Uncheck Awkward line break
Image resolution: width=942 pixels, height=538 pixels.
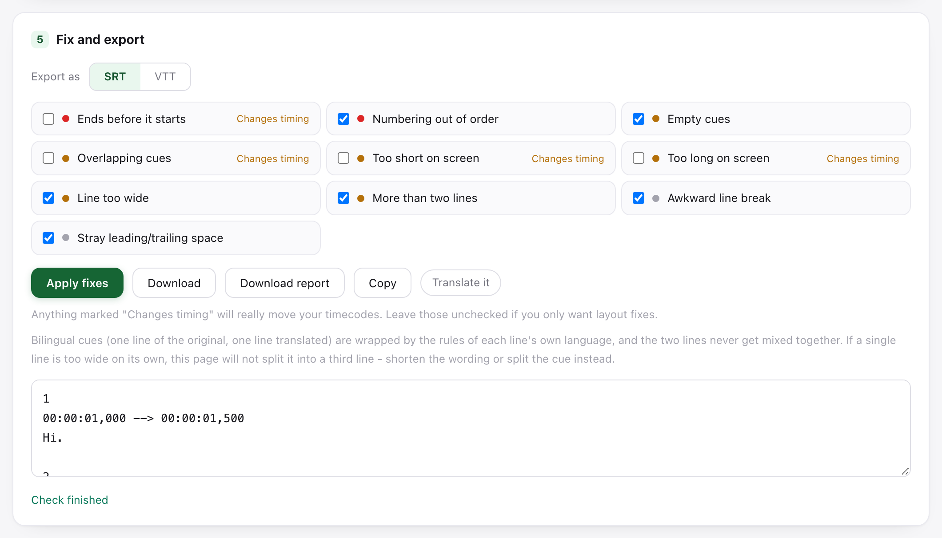click(639, 198)
